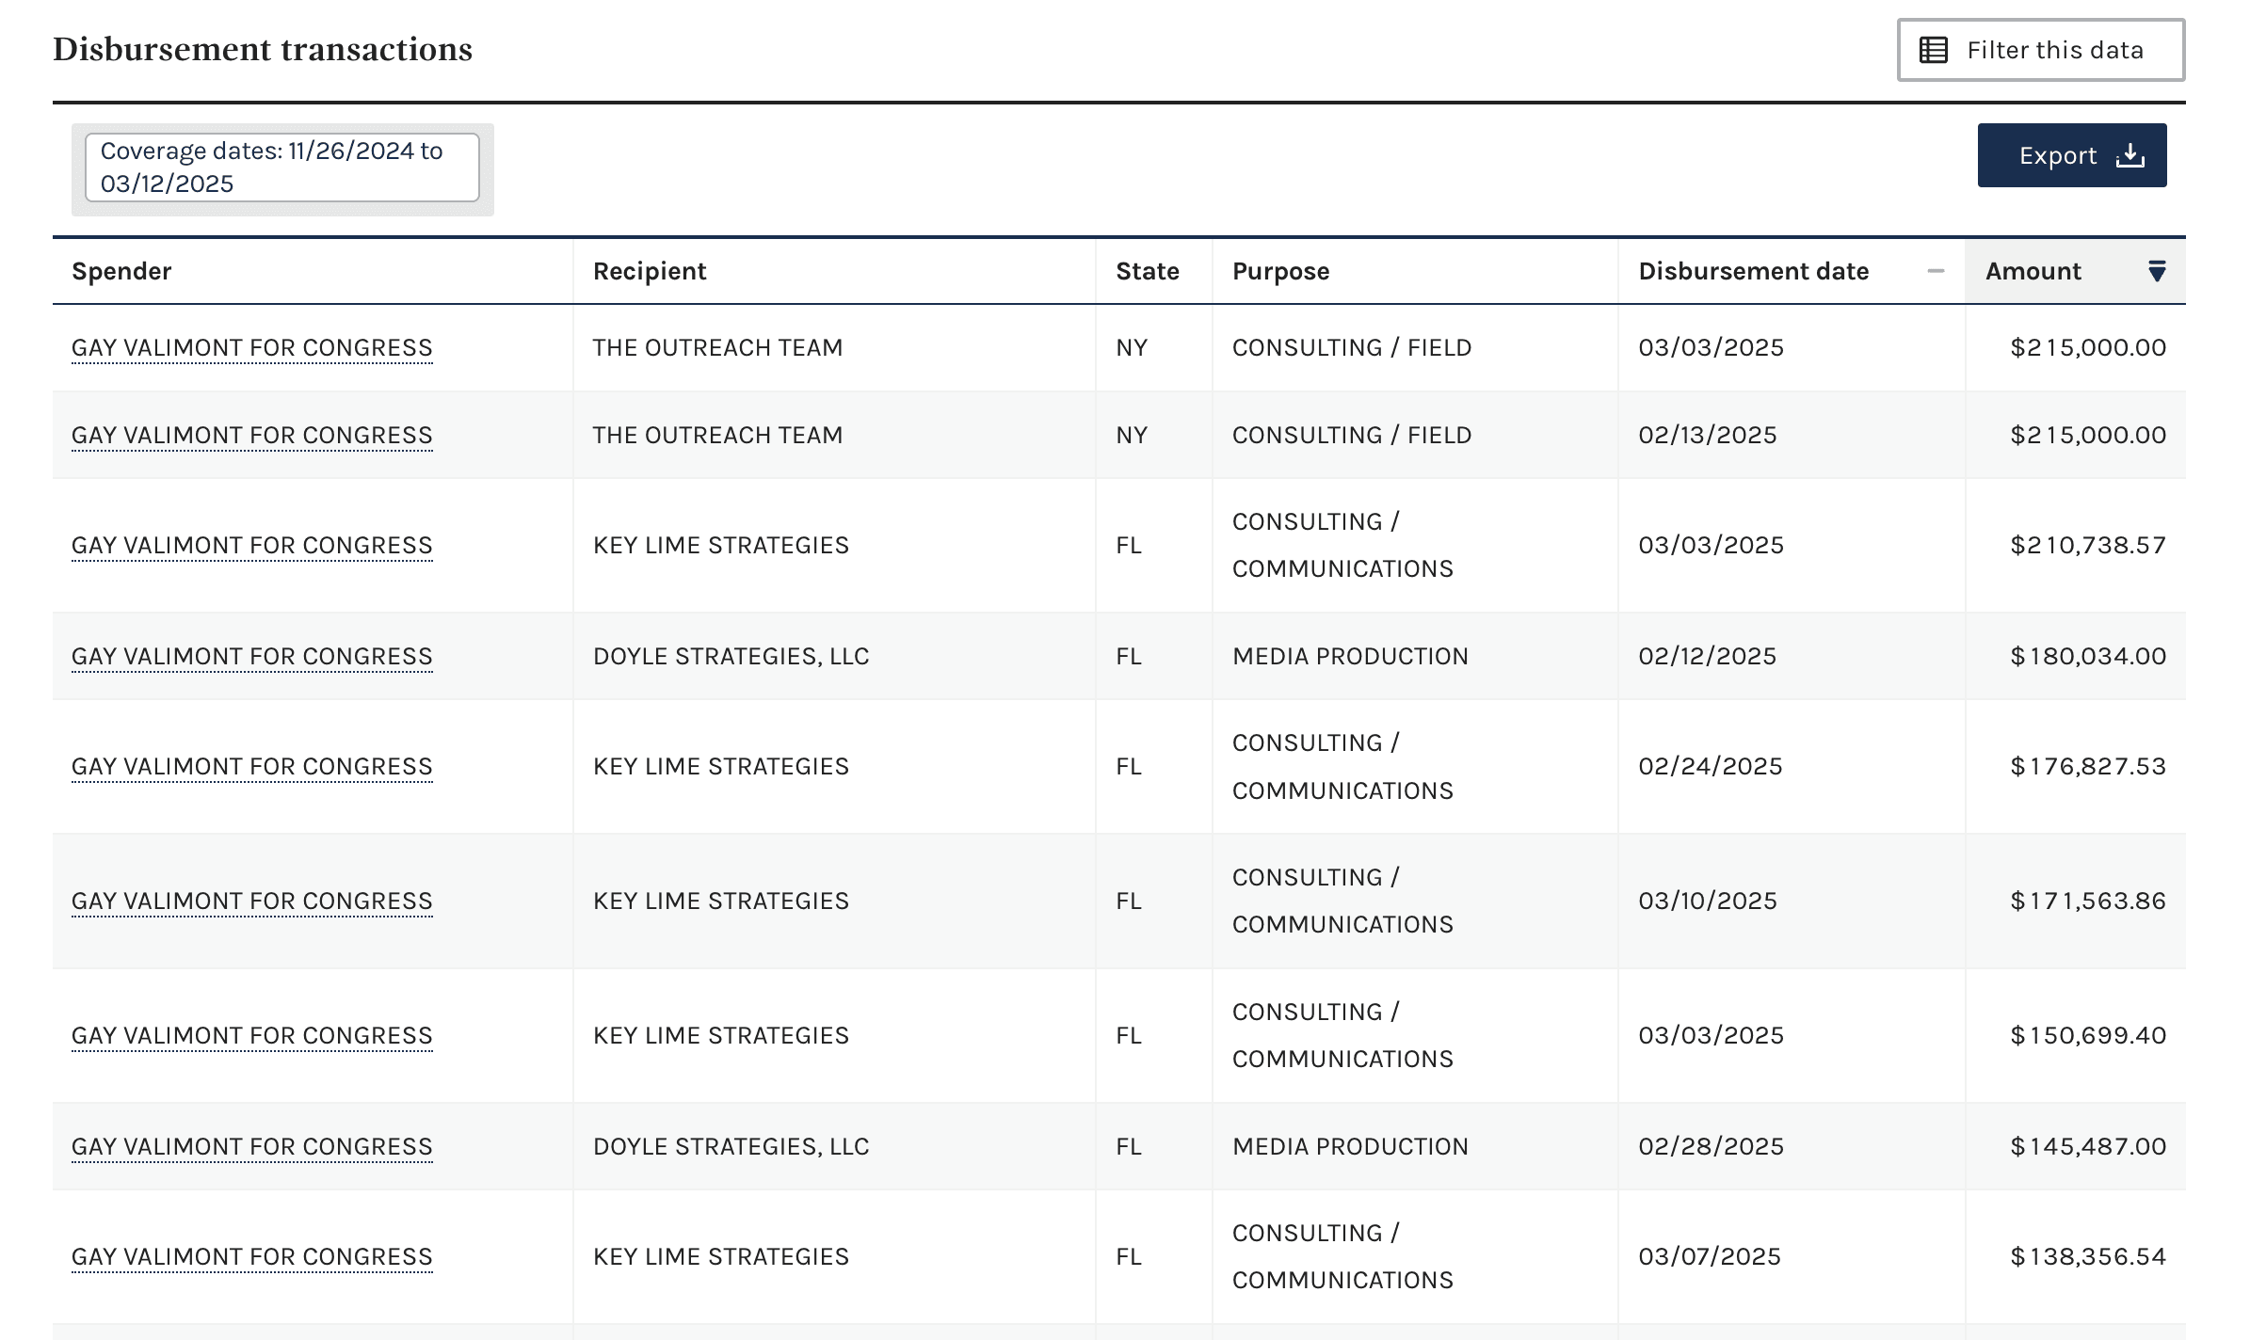Viewport: 2250px width, 1340px height.
Task: Click the Spender column header
Action: (x=121, y=271)
